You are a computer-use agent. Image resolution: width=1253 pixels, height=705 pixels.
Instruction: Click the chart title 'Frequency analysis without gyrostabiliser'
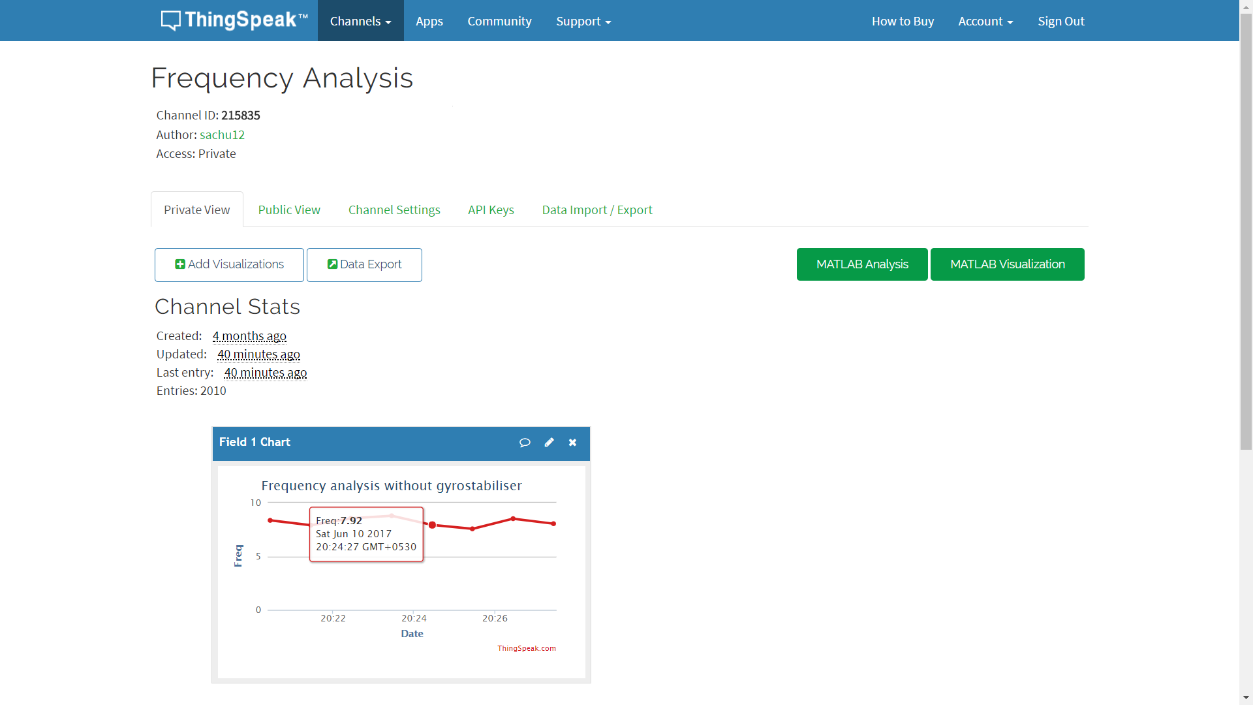(392, 486)
